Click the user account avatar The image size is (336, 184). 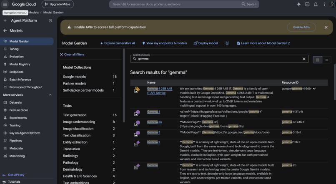[x=333, y=4]
